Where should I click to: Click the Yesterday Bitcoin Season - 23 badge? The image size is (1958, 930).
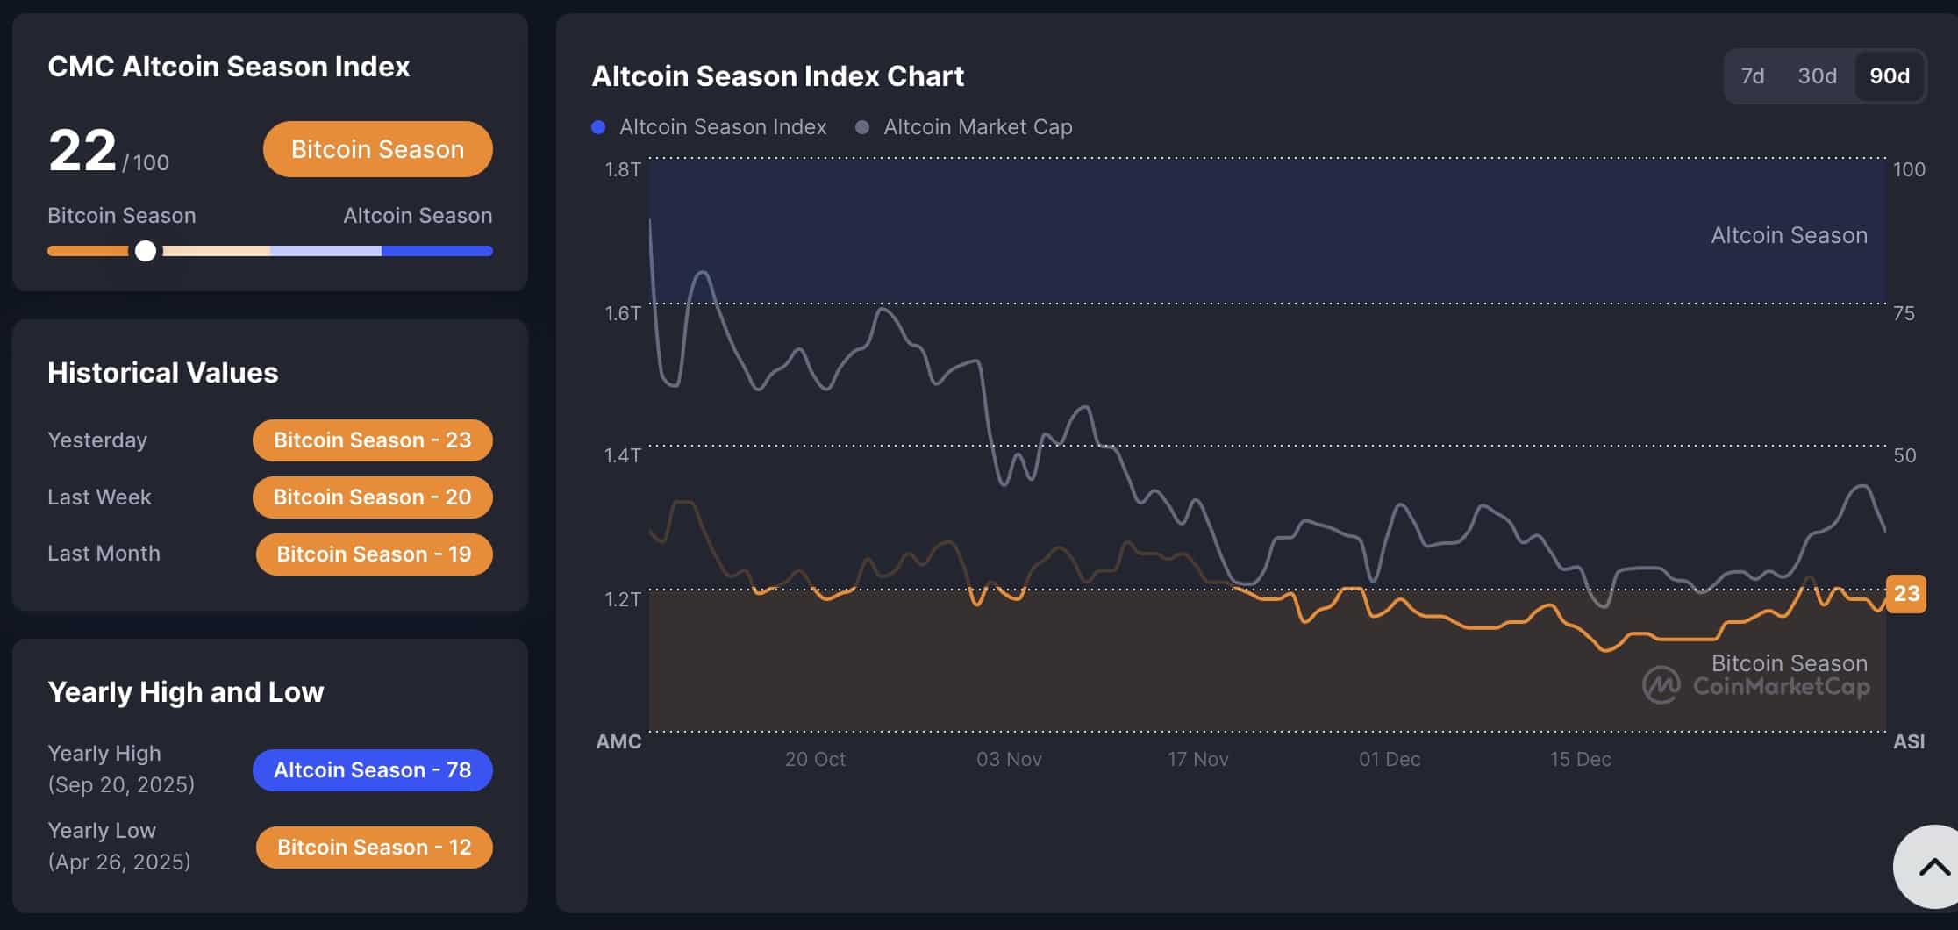tap(372, 440)
